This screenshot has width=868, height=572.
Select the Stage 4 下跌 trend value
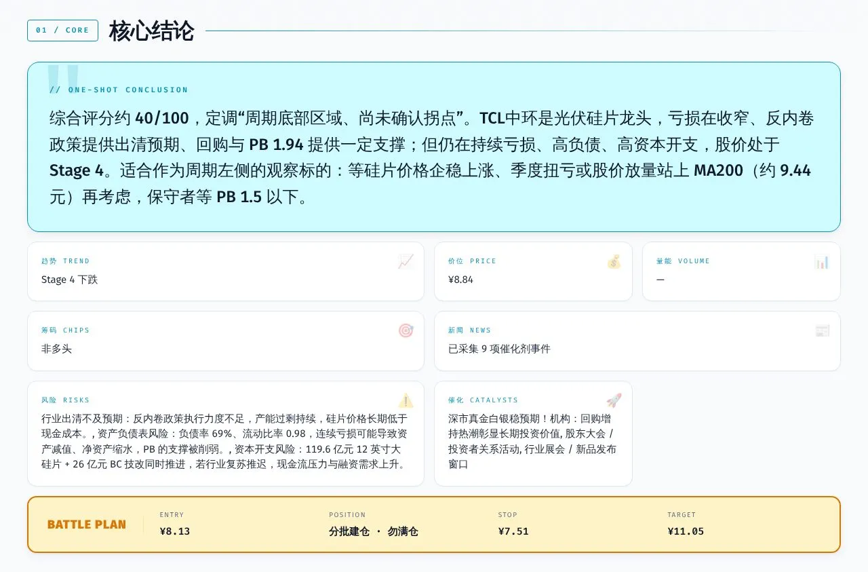[69, 280]
